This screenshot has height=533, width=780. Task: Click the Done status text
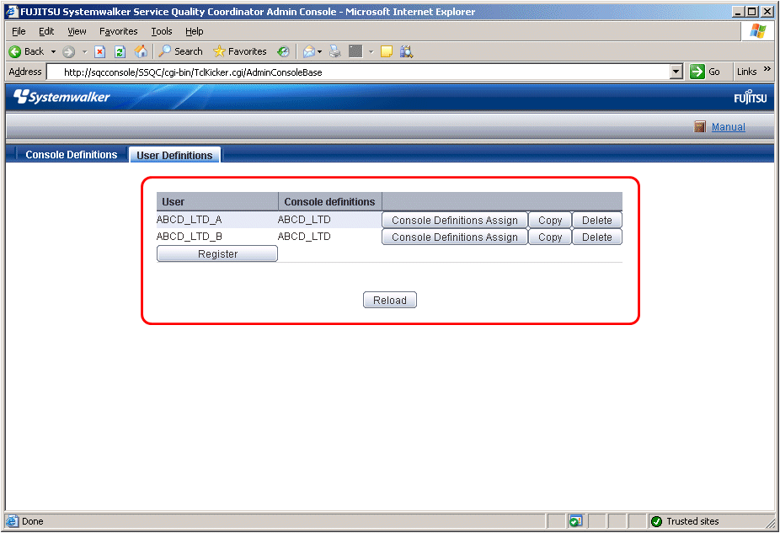click(x=33, y=521)
